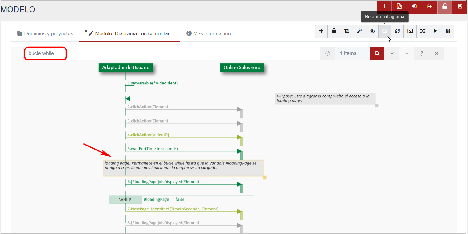Toggle the Buscar en diagrama magnifier button
Image resolution: width=468 pixels, height=234 pixels.
coord(385,31)
